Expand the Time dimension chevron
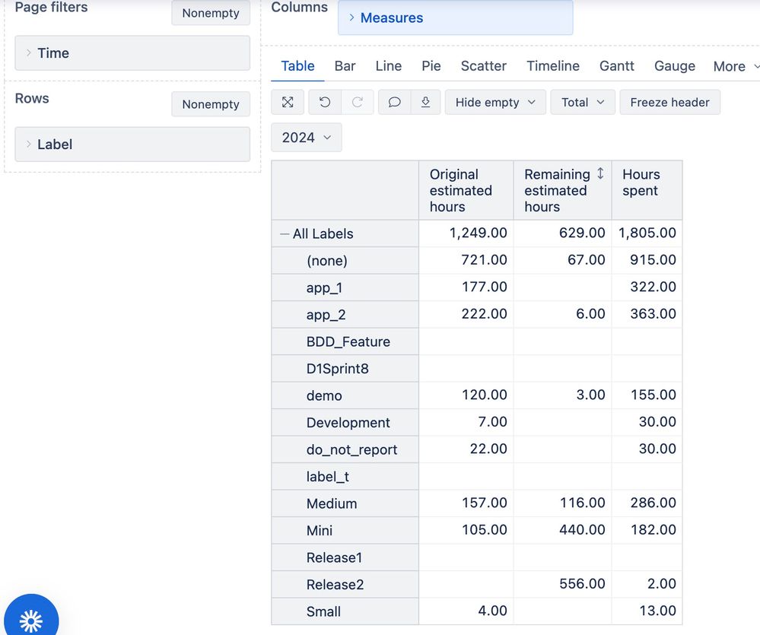Image resolution: width=760 pixels, height=635 pixels. tap(29, 52)
